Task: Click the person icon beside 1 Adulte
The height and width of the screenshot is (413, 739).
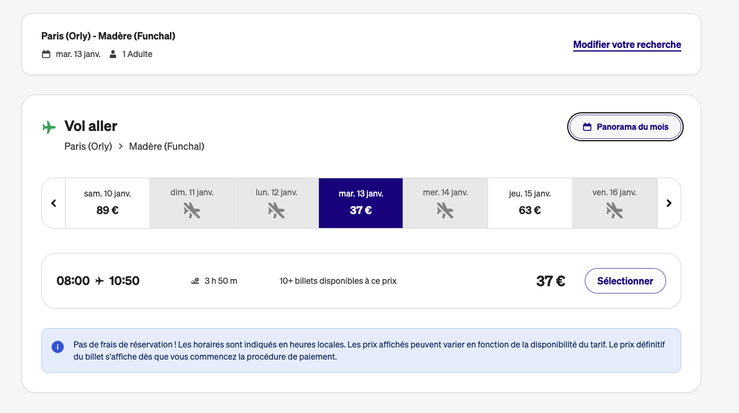Action: (113, 55)
